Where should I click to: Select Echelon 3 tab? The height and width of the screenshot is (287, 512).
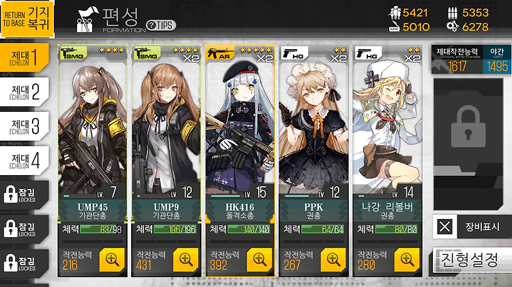coord(25,126)
